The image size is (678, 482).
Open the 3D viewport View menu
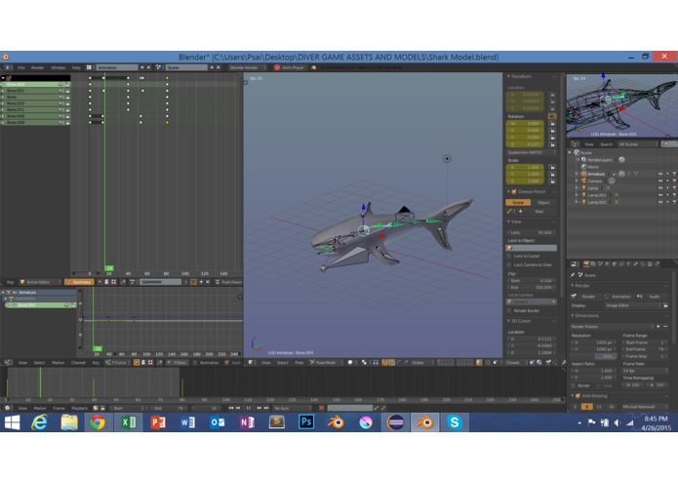(x=265, y=362)
